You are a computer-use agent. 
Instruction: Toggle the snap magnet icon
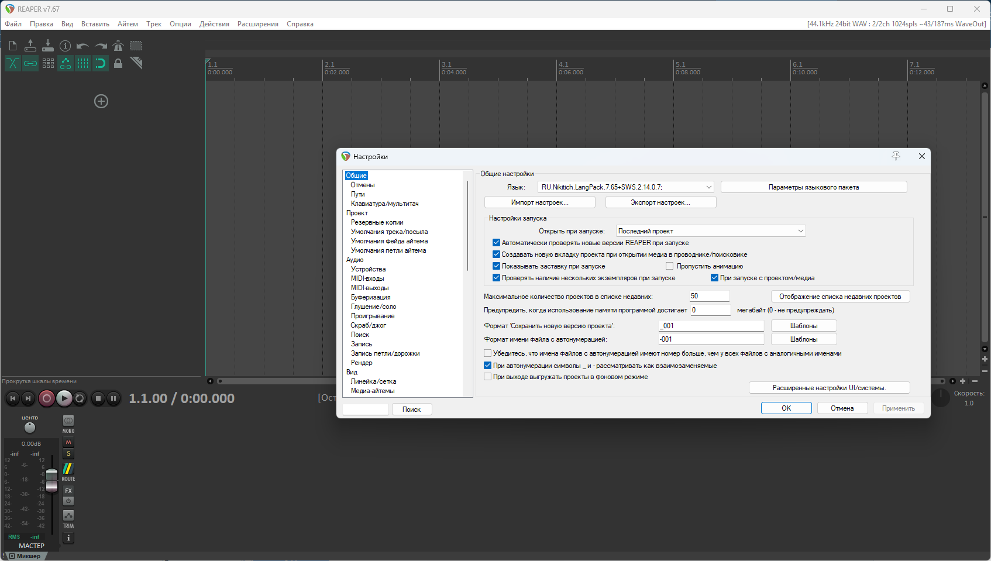101,63
